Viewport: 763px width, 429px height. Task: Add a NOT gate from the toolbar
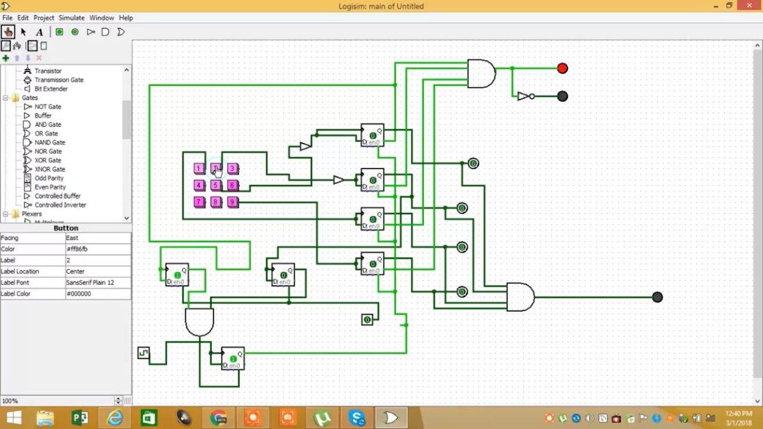pyautogui.click(x=91, y=32)
